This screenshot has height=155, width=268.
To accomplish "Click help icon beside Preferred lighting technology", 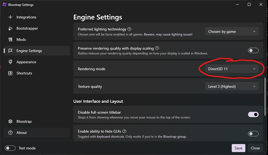I will point(129,29).
